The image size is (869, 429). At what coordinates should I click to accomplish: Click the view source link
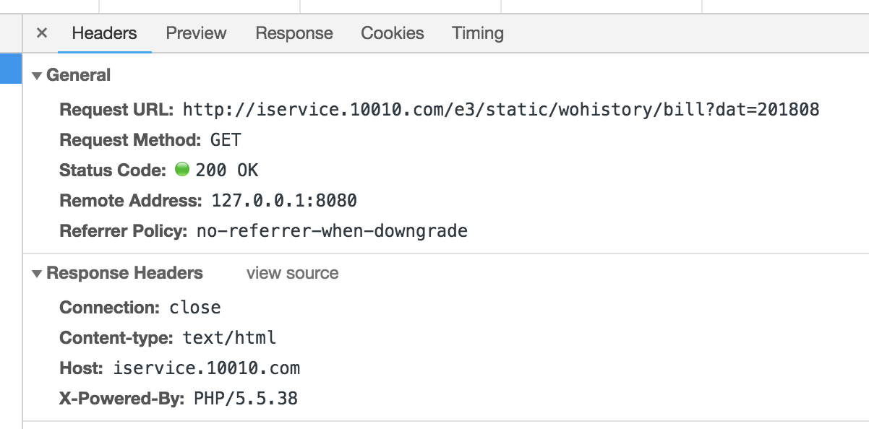click(292, 274)
